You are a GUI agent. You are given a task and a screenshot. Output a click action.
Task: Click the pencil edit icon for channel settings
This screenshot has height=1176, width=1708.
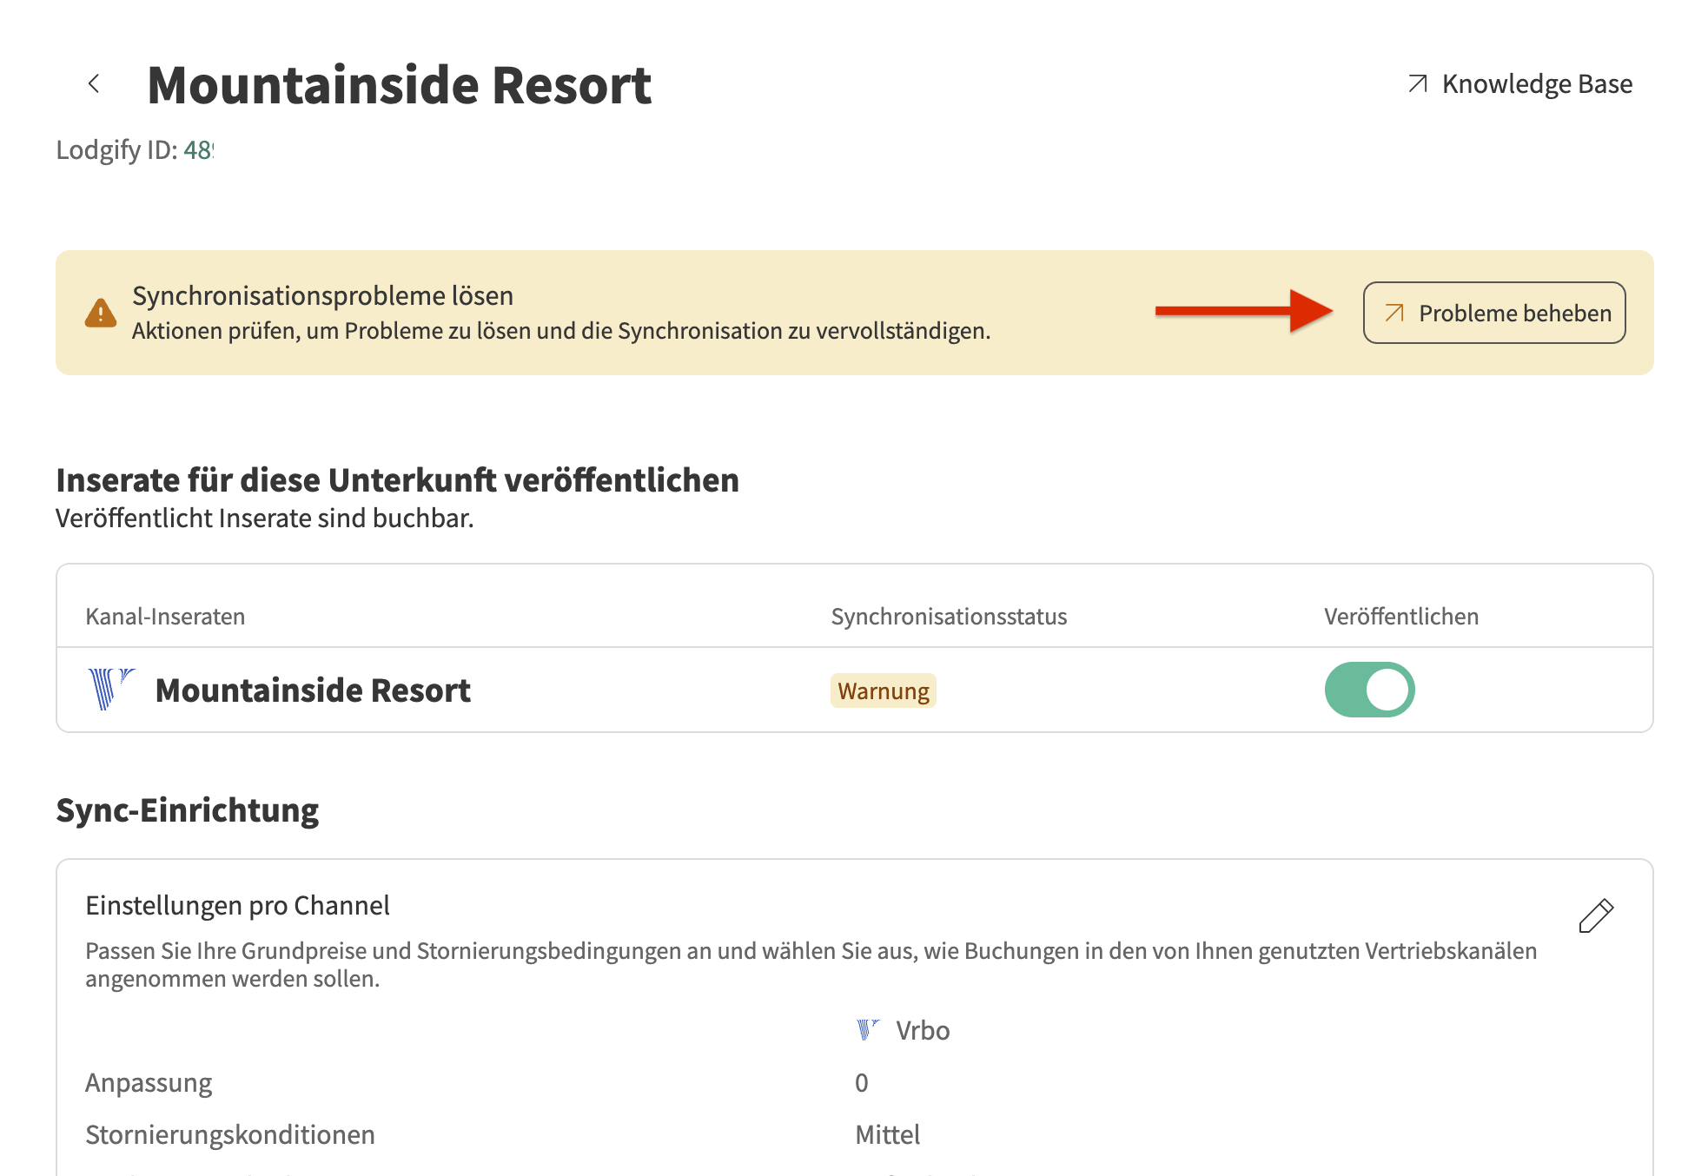[1595, 915]
